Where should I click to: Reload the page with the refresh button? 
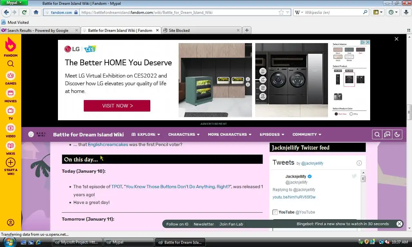click(24, 12)
